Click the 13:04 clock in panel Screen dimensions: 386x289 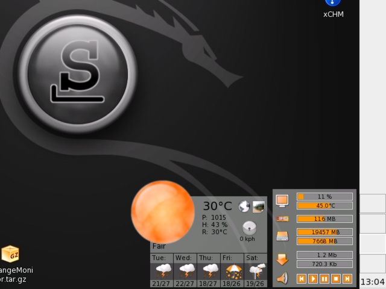(373, 282)
